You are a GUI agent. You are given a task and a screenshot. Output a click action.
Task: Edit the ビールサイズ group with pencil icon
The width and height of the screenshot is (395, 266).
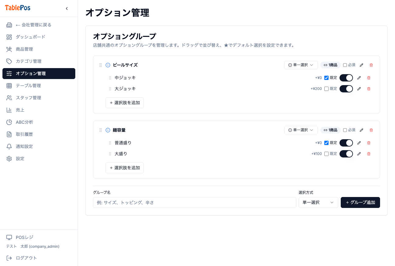point(361,65)
